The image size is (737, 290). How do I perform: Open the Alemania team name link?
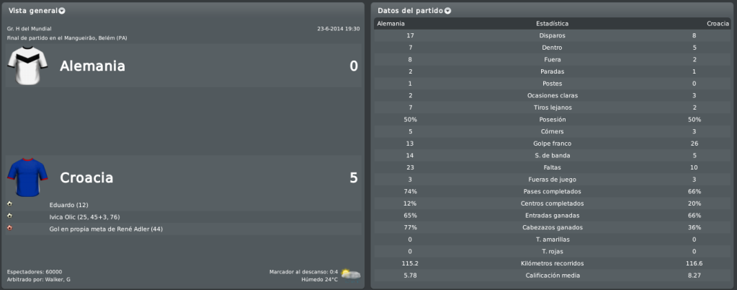point(93,66)
